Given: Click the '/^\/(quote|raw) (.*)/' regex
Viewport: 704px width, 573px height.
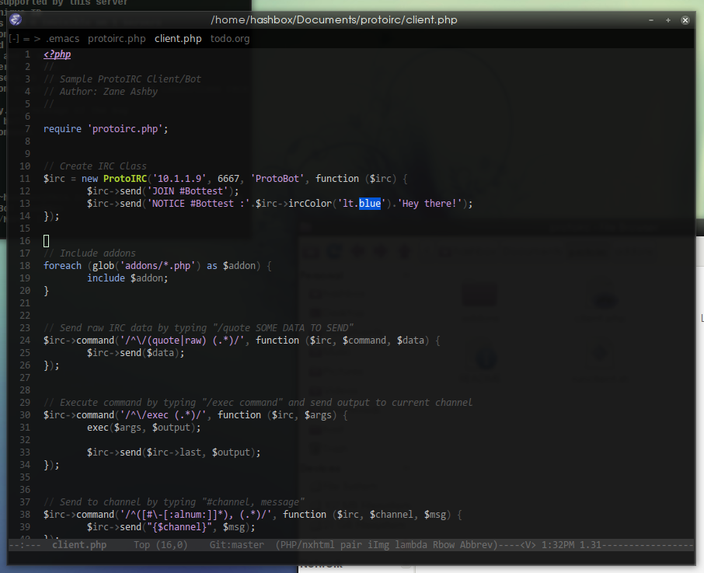Looking at the screenshot, I should 182,341.
